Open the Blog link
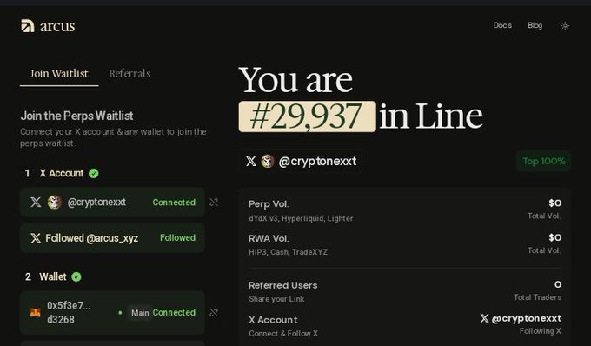Viewport: 591px width, 346px height. point(535,25)
